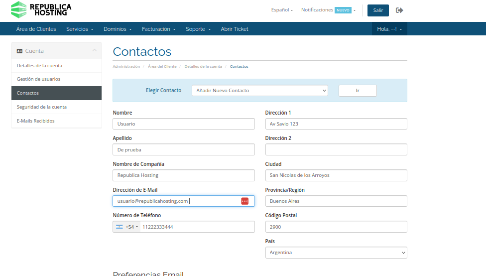Image resolution: width=486 pixels, height=276 pixels.
Task: Click the logout arrow icon
Action: coord(399,10)
